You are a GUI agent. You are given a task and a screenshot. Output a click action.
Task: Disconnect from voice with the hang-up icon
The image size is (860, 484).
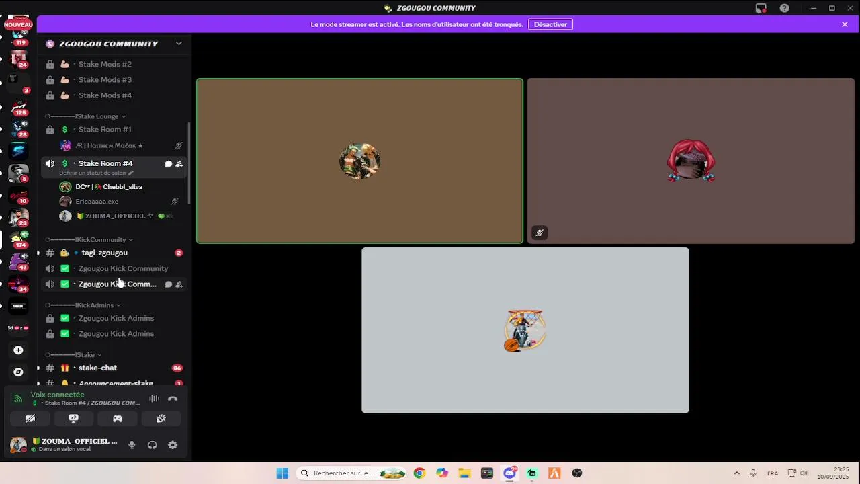(x=173, y=399)
